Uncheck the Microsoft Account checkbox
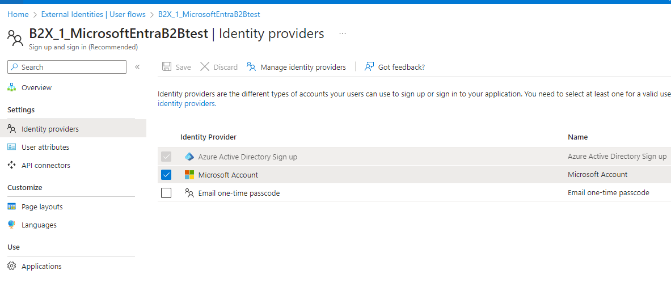 click(x=166, y=175)
